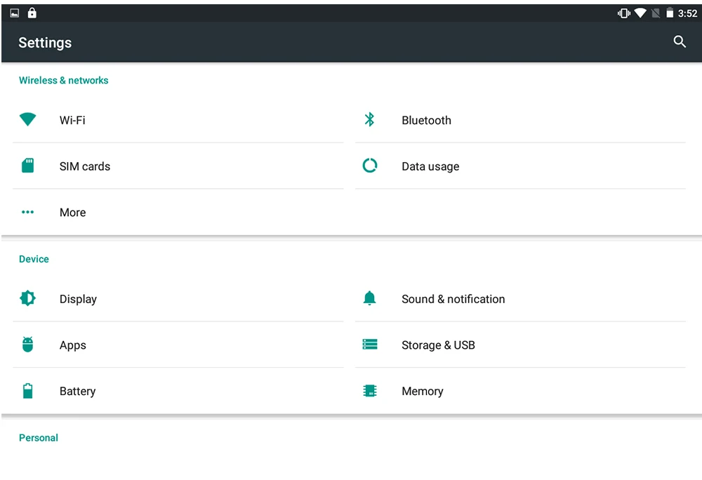The image size is (702, 480).
Task: Open Bluetooth settings
Action: pos(520,120)
